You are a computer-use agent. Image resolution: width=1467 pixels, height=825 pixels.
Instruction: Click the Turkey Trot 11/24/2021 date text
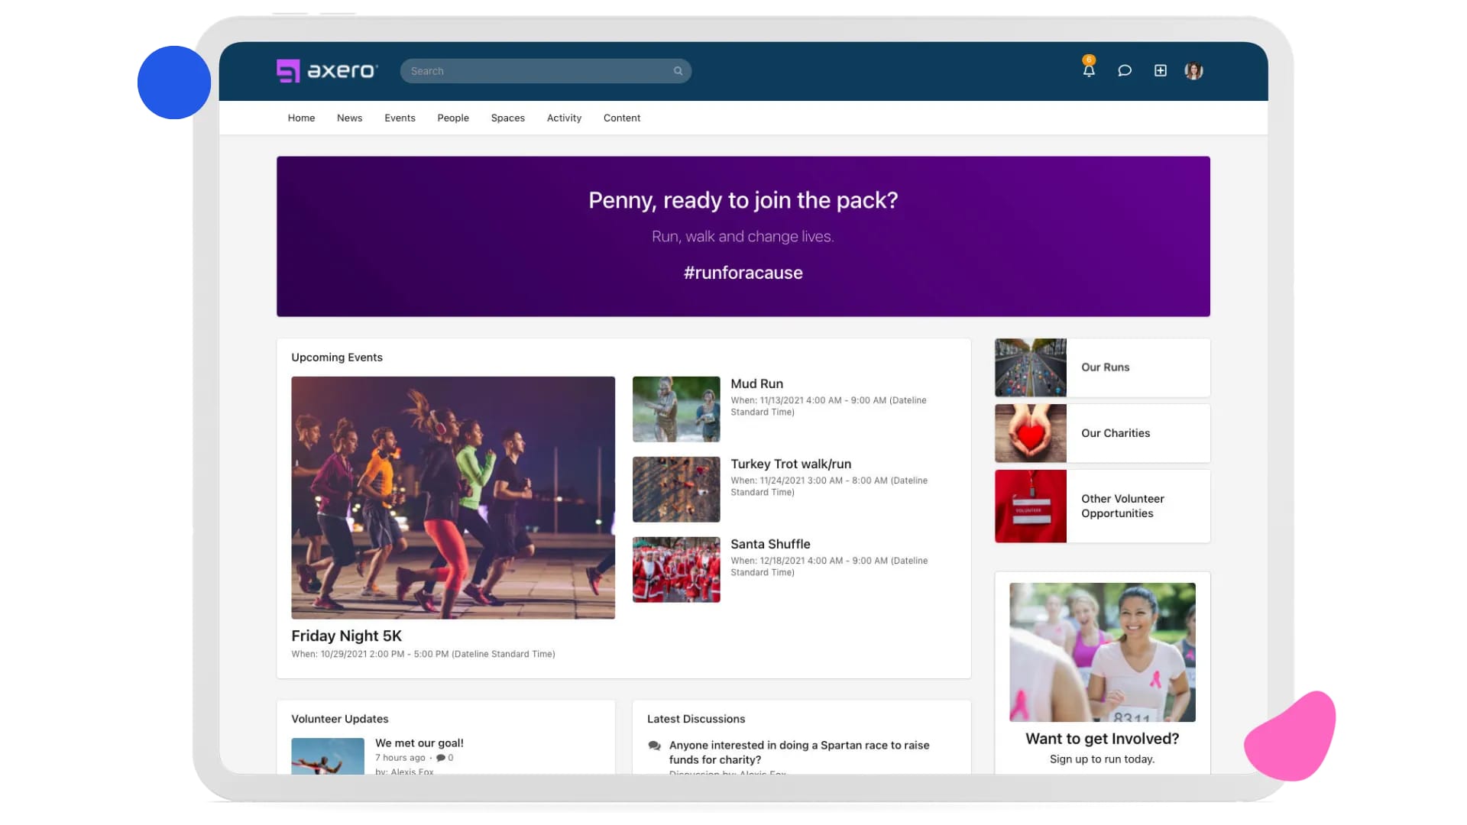[x=829, y=487]
